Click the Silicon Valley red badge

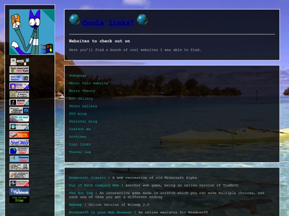(x=19, y=134)
